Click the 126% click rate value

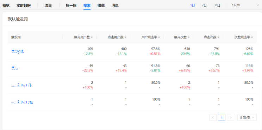(x=249, y=49)
